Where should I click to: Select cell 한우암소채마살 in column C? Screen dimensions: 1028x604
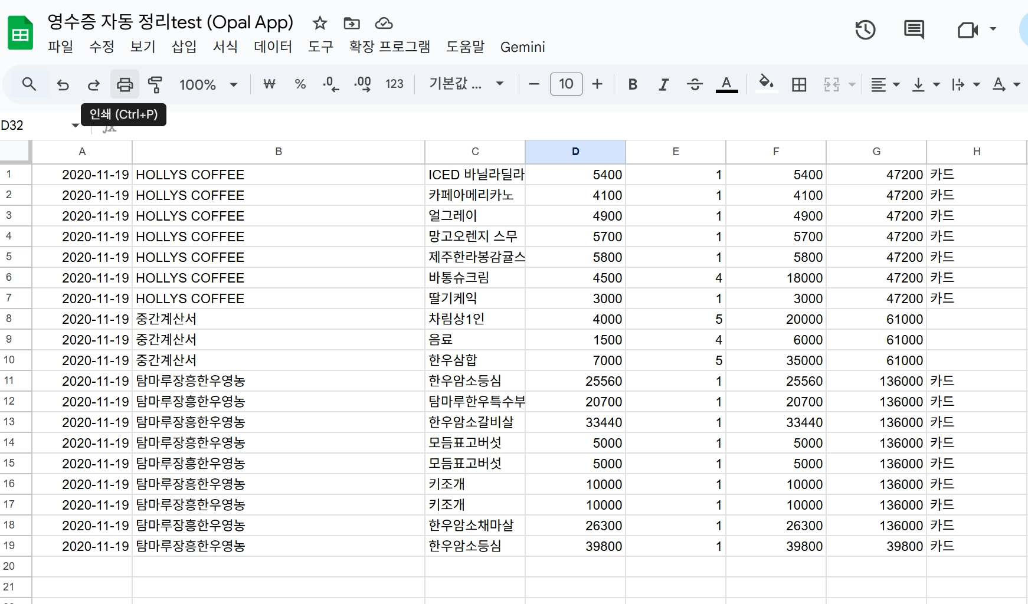point(475,526)
